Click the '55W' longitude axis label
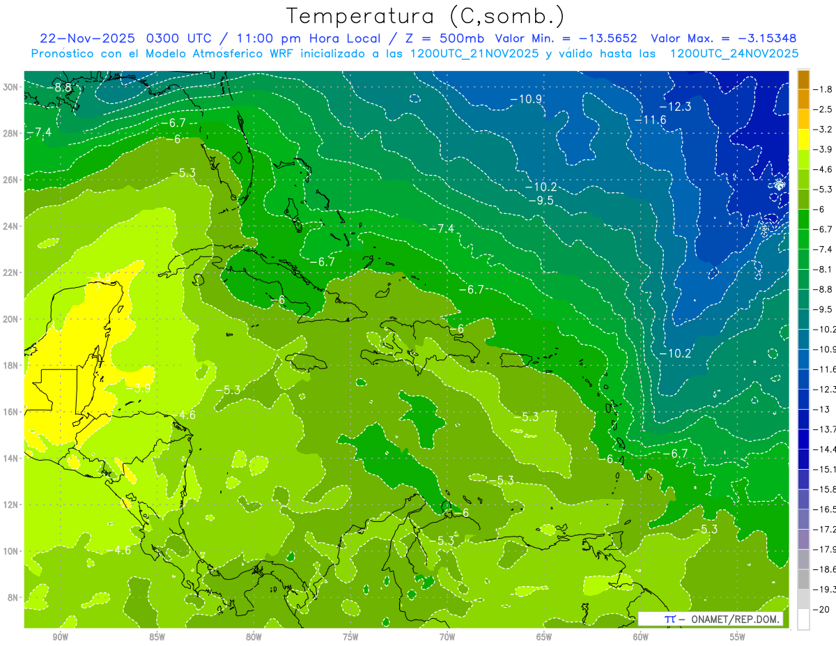The width and height of the screenshot is (836, 646). pyautogui.click(x=738, y=637)
